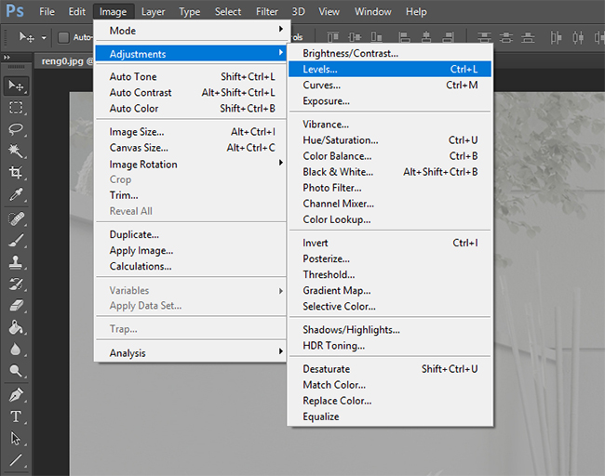Toggle the Auto-Select checkbox
605x476 pixels.
pos(63,37)
